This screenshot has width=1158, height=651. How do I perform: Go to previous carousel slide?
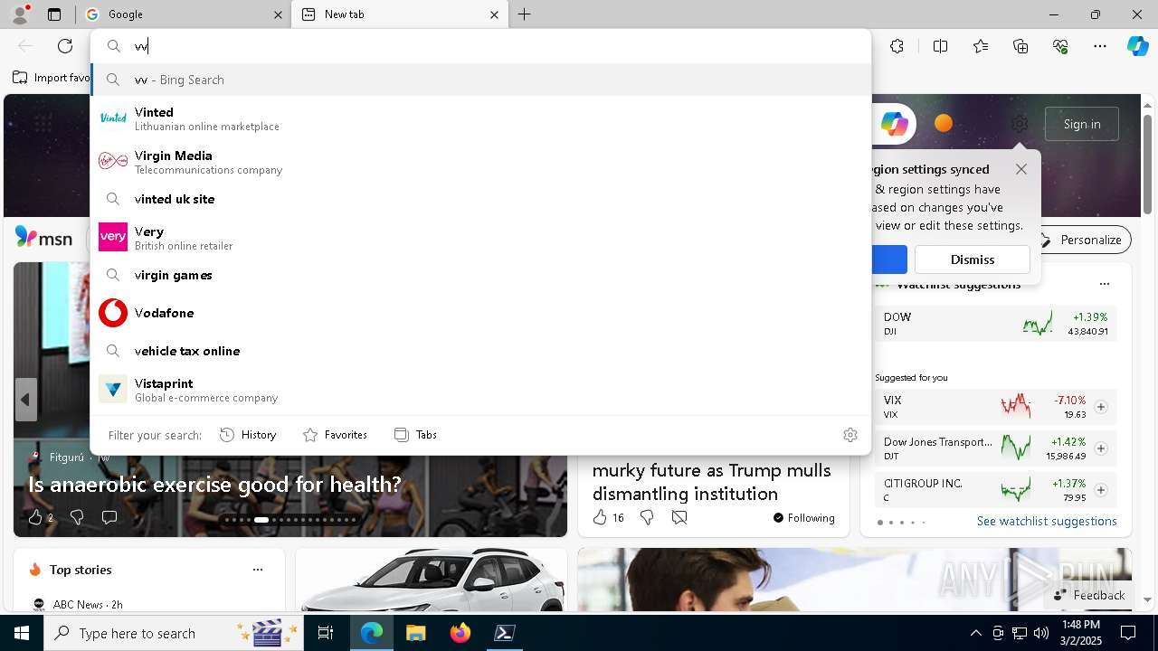(25, 400)
